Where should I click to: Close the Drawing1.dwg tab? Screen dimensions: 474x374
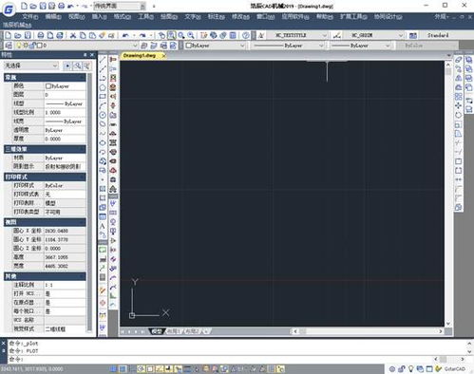tap(163, 55)
